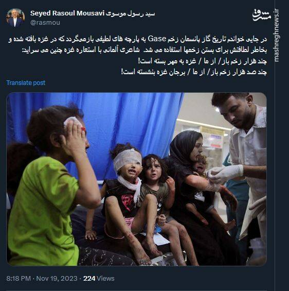Click the Mashregh logo in the corner
This screenshot has height=291, width=289.
pos(261,15)
